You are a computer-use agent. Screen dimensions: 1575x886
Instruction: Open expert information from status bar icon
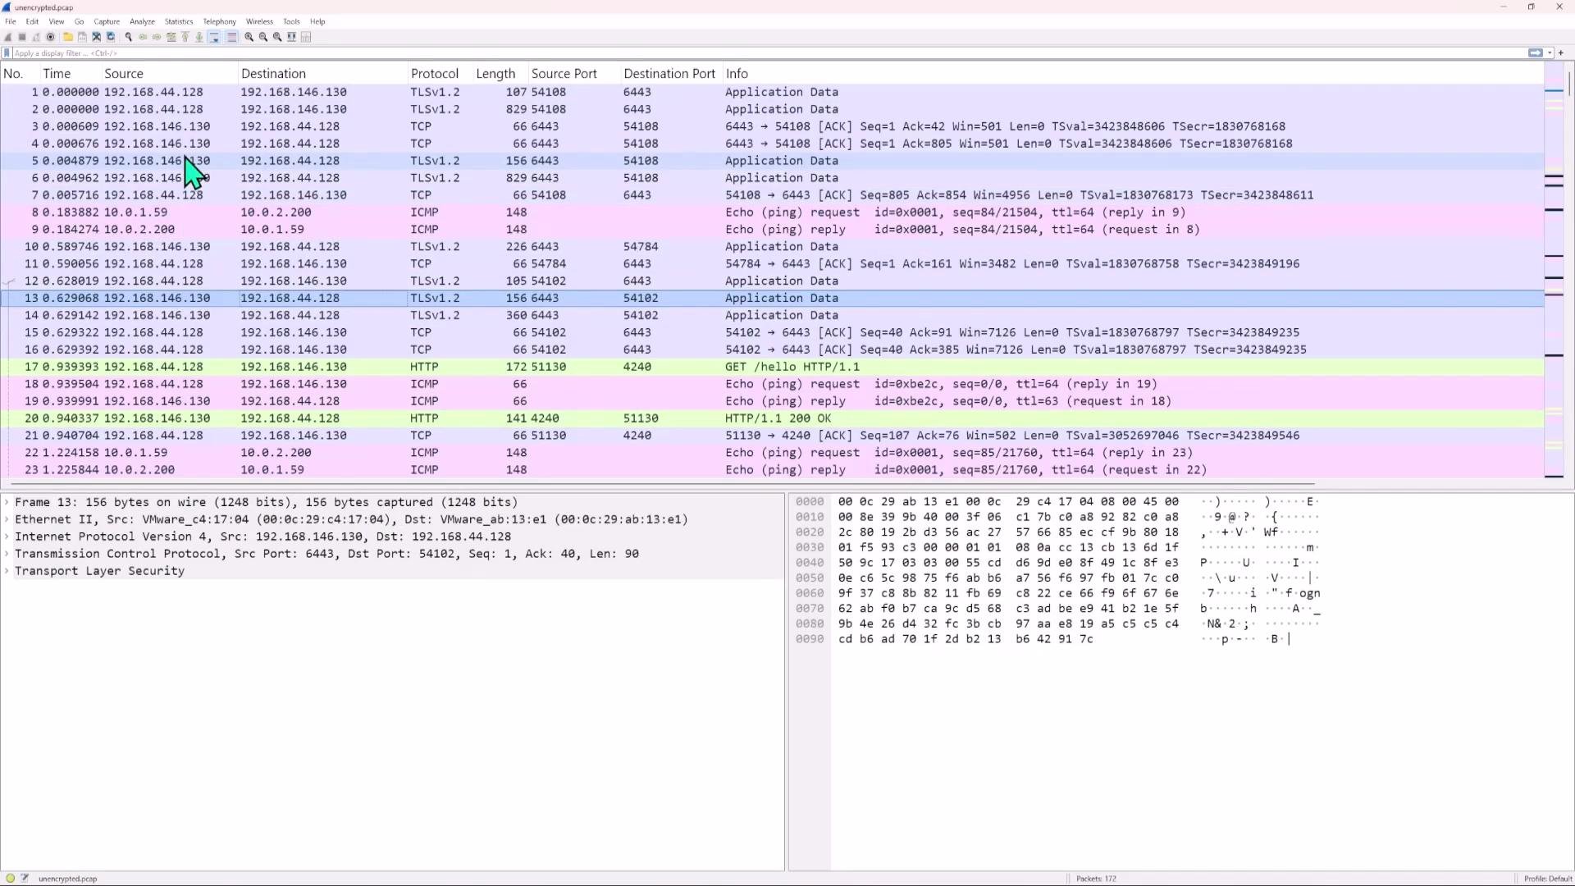coord(10,878)
